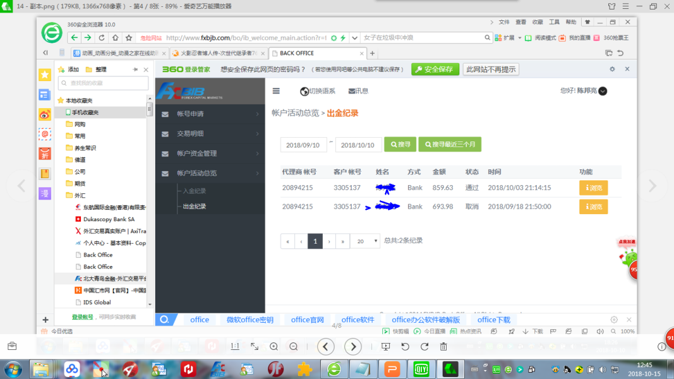This screenshot has width=674, height=379.
Task: Click 浏览 button for the 859.63 record
Action: 593,188
